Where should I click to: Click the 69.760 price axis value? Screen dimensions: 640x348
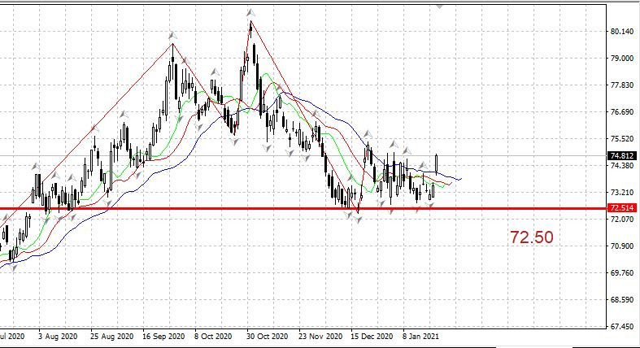point(622,272)
